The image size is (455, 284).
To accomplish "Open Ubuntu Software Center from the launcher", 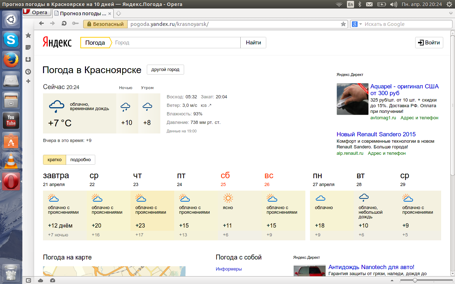I will tap(11, 141).
